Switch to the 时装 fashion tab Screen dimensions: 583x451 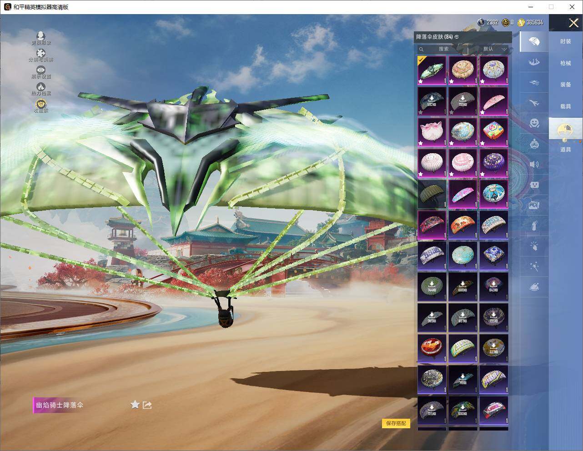pyautogui.click(x=565, y=41)
